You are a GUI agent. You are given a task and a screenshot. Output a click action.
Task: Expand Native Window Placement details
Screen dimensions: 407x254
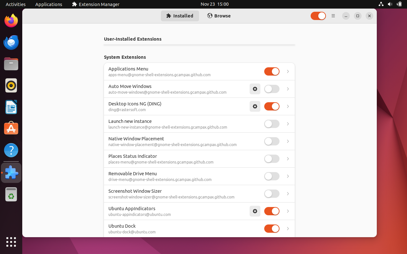pos(288,141)
